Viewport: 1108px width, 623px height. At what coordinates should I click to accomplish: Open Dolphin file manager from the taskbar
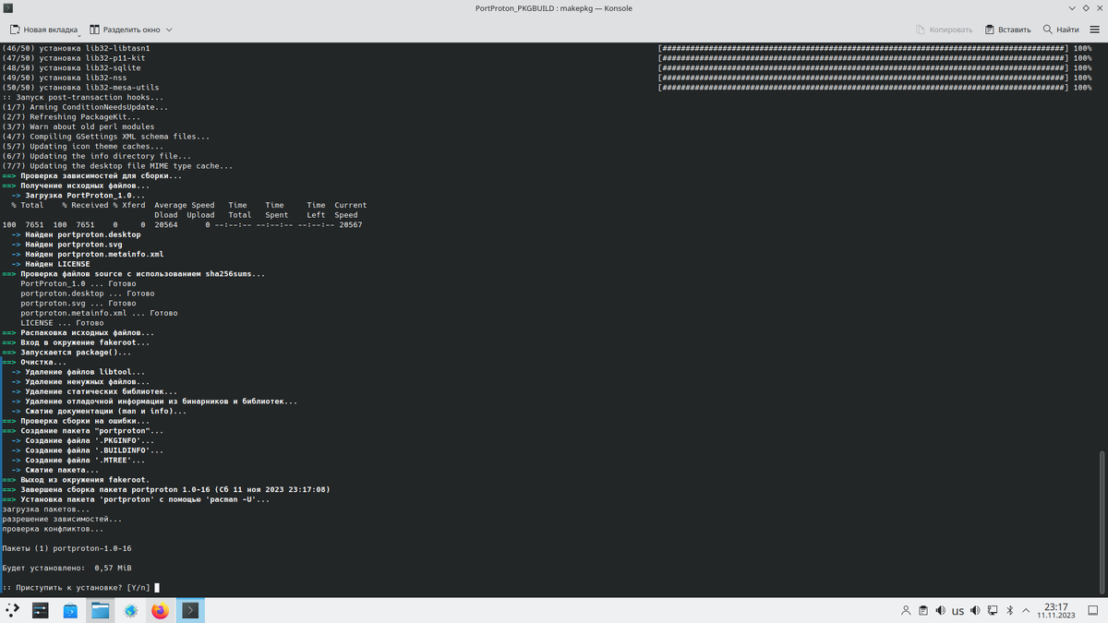(x=100, y=610)
